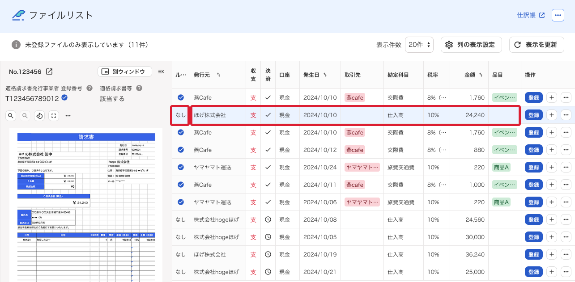Click the 請求書 preview thumbnail
The image size is (575, 282).
[86, 205]
